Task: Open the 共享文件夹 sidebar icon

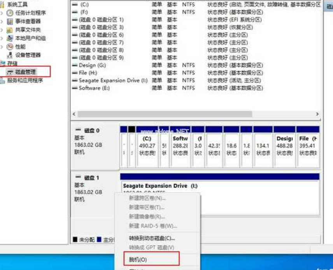Action: coord(9,29)
